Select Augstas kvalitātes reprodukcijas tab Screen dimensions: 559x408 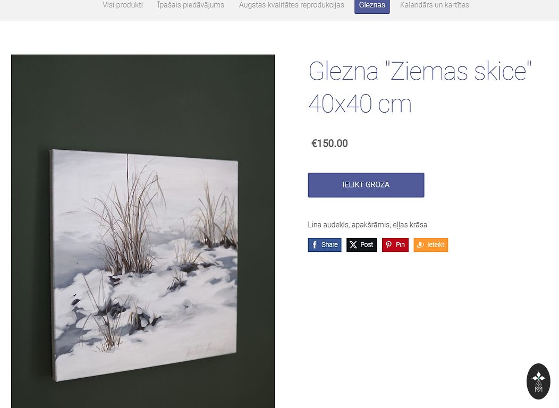coord(291,5)
